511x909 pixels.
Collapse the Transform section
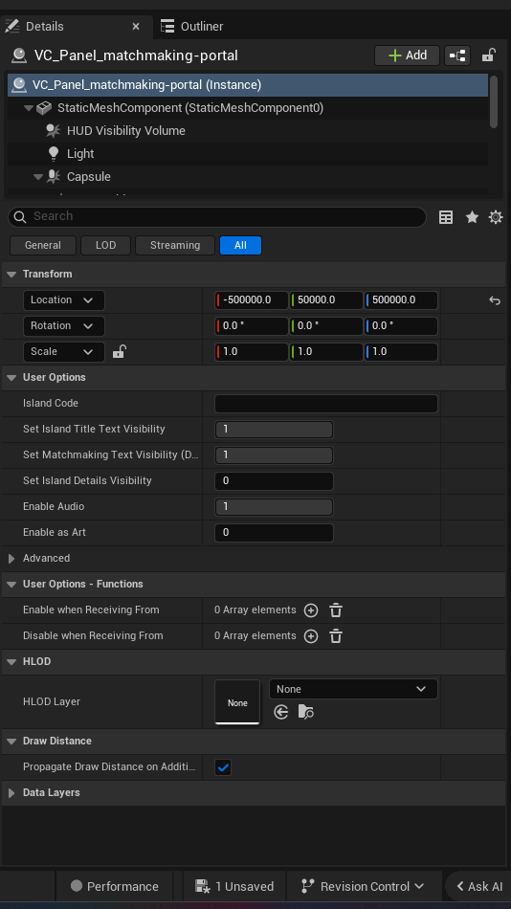click(x=11, y=275)
